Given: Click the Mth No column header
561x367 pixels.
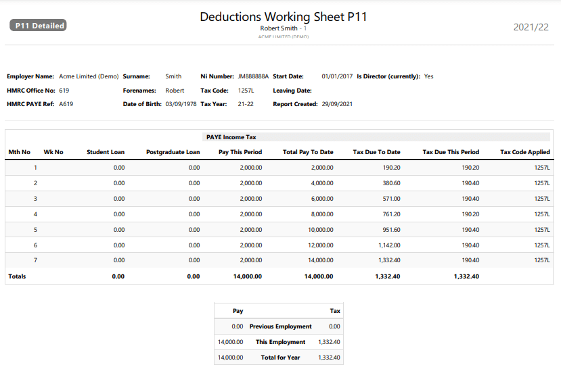Looking at the screenshot, I should (x=20, y=152).
